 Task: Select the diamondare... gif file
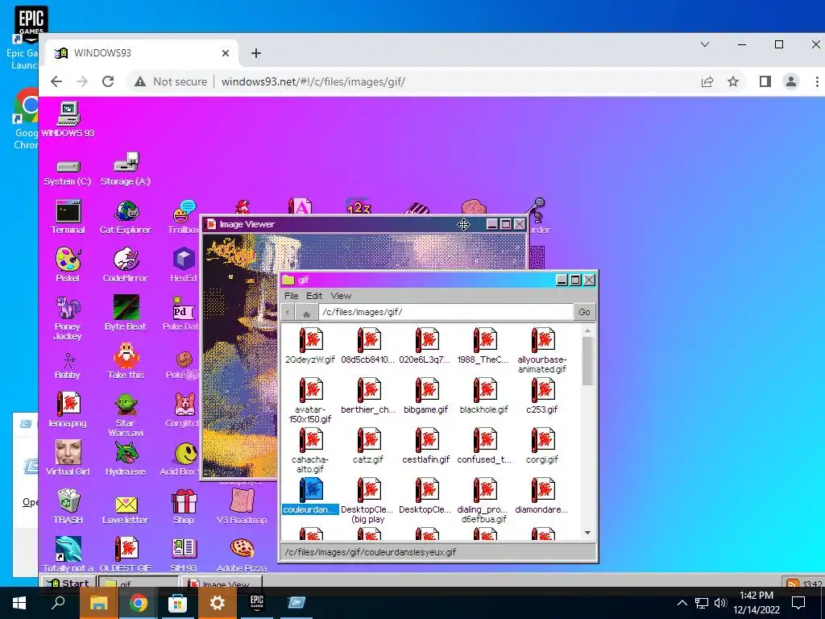click(x=542, y=490)
